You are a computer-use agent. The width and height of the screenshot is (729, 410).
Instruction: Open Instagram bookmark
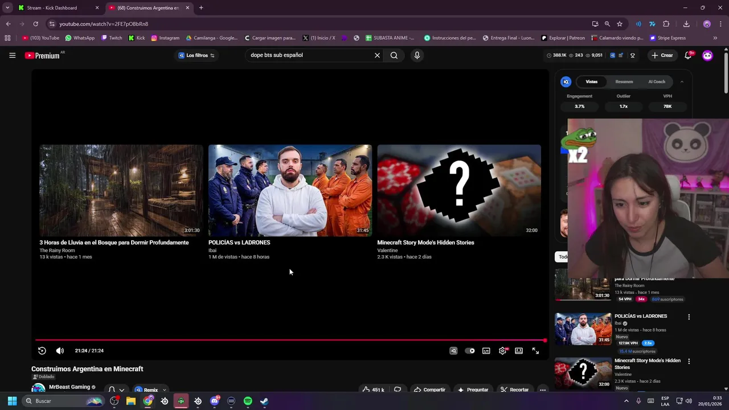coord(165,38)
